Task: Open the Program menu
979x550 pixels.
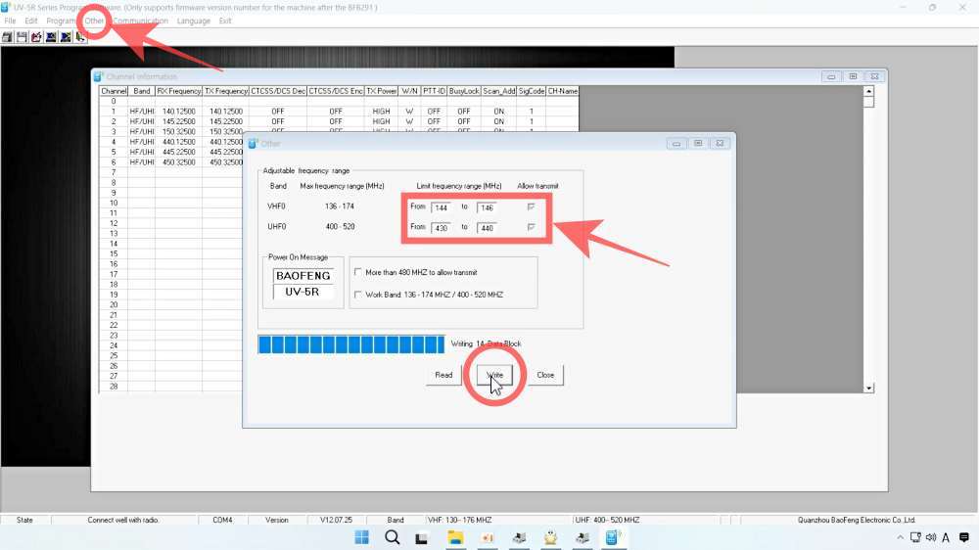Action: coord(61,21)
